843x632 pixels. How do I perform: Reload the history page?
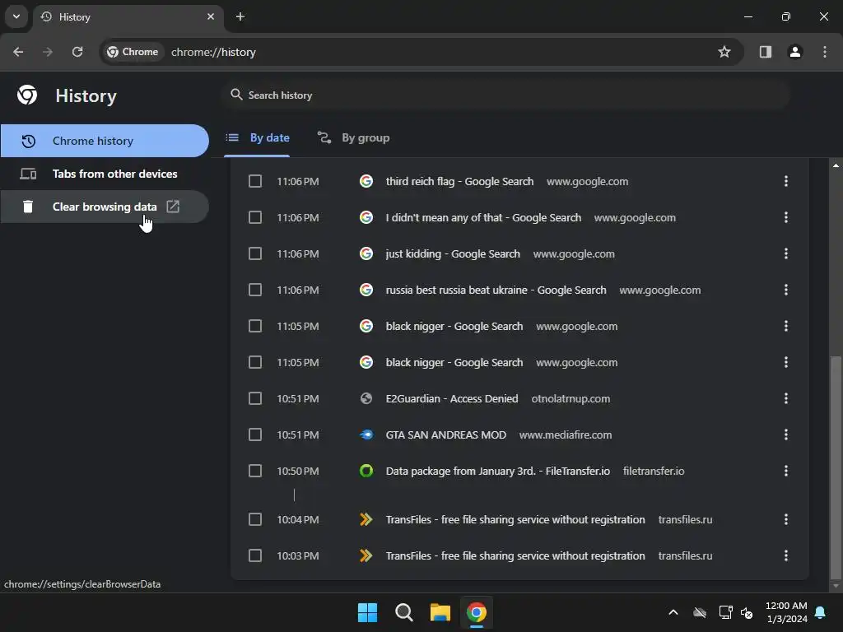77,52
